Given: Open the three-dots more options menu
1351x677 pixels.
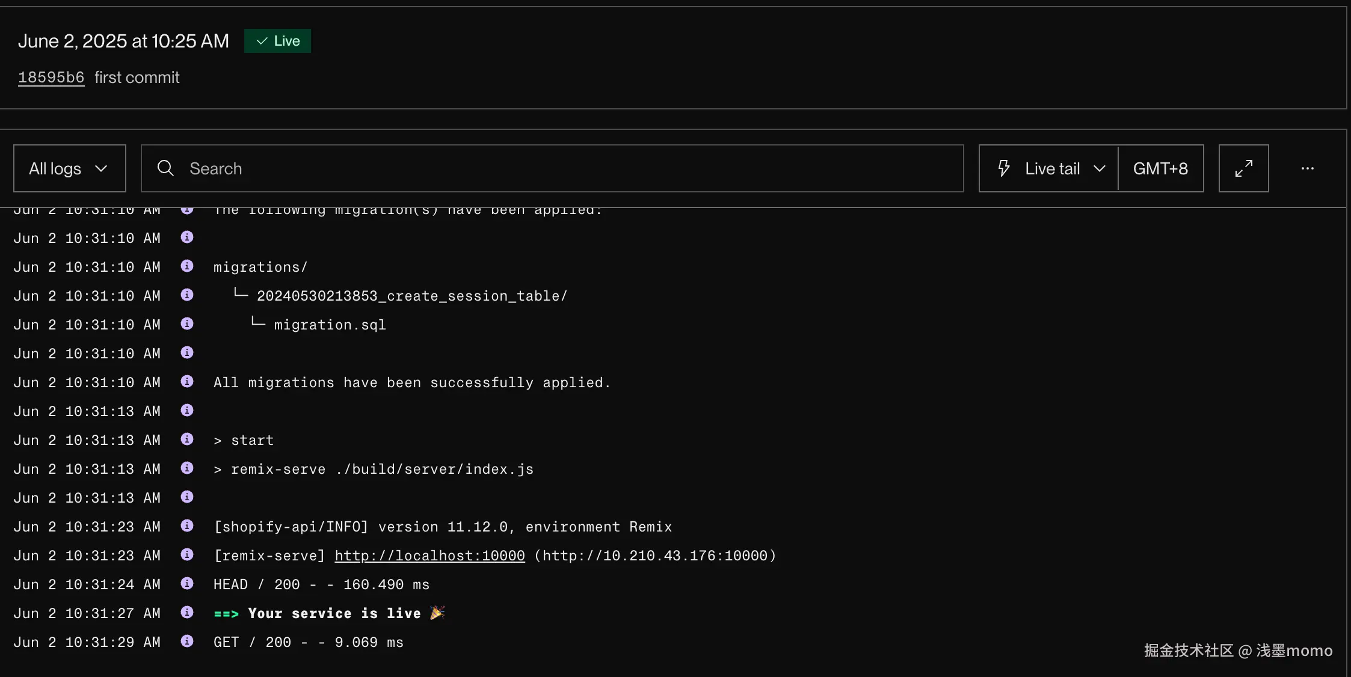Looking at the screenshot, I should [x=1307, y=168].
